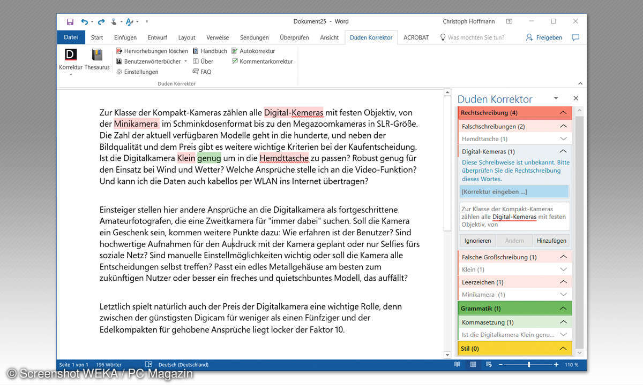This screenshot has height=385, width=643.
Task: Open the Korrektur dropdown arrow
Action: coord(71,74)
